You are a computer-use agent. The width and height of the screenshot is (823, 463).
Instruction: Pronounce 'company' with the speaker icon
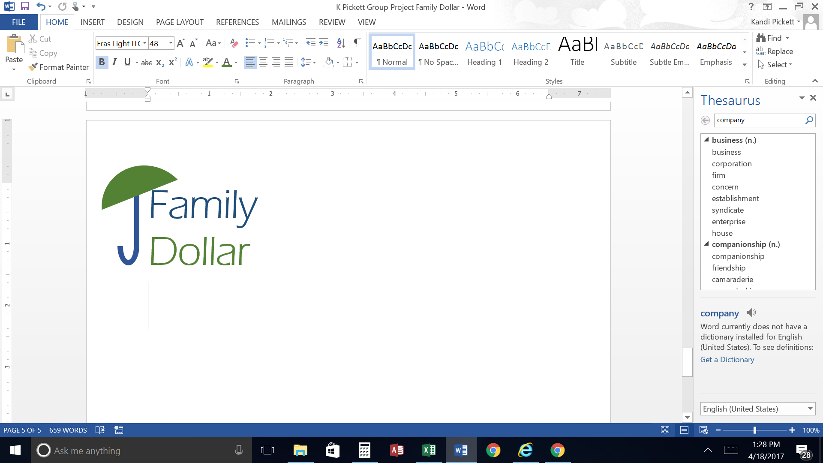[x=751, y=313]
